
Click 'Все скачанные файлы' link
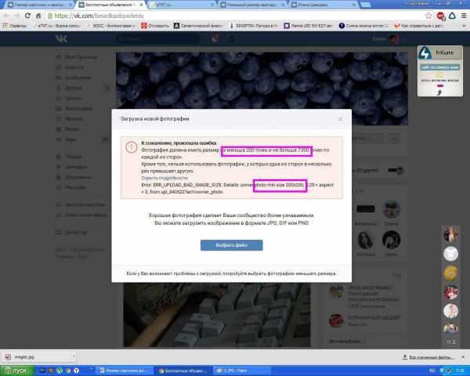[428, 357]
